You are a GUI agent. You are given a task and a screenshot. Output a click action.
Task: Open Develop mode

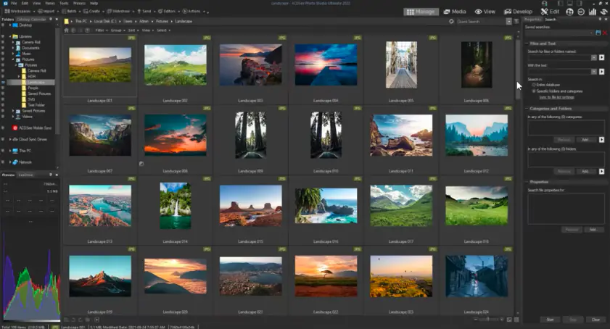[x=518, y=12]
